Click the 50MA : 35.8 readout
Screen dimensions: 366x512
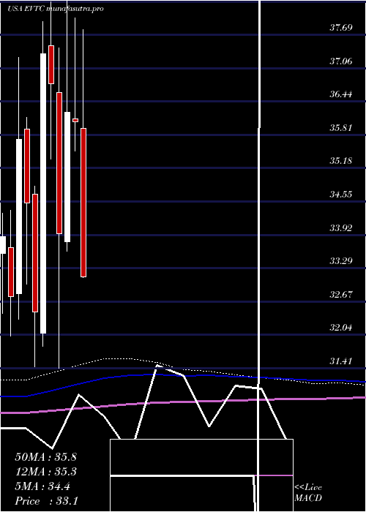[45, 457]
